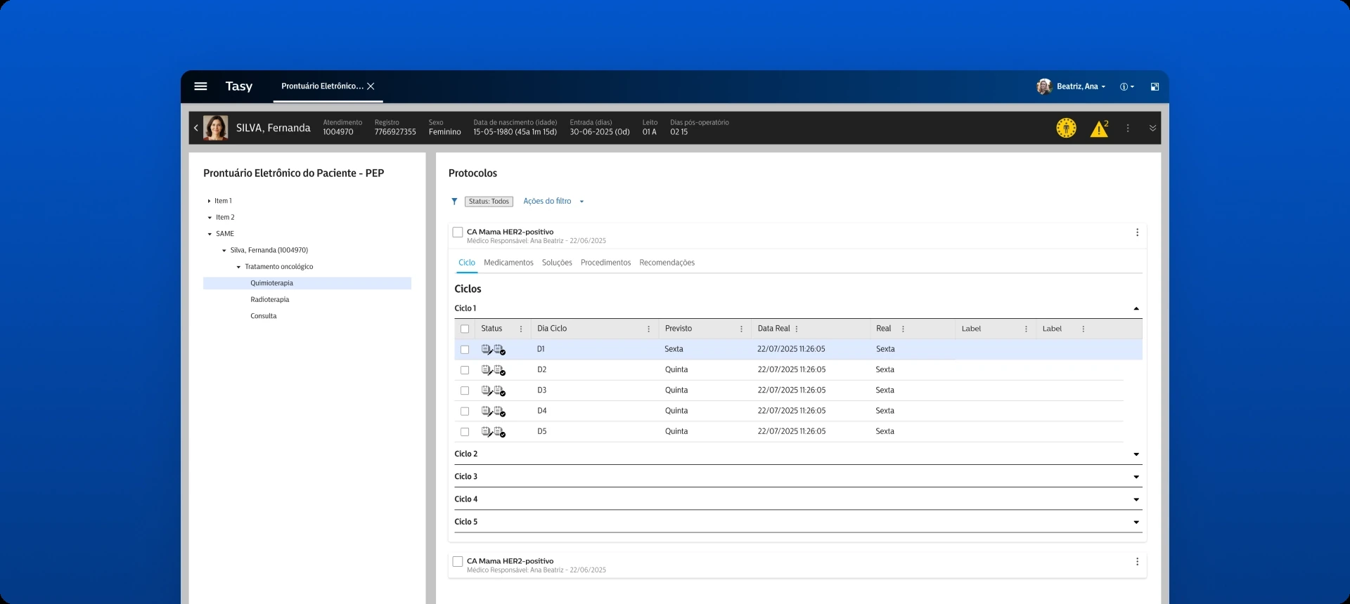Select Consulta in the tree
The width and height of the screenshot is (1350, 604).
coord(263,316)
